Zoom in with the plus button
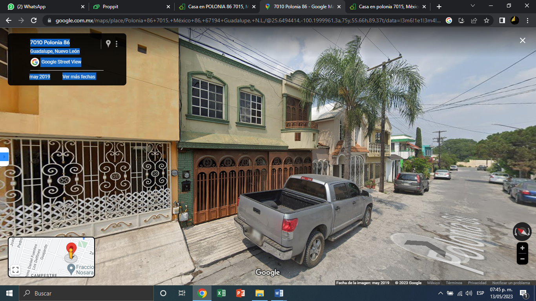 [x=522, y=248]
